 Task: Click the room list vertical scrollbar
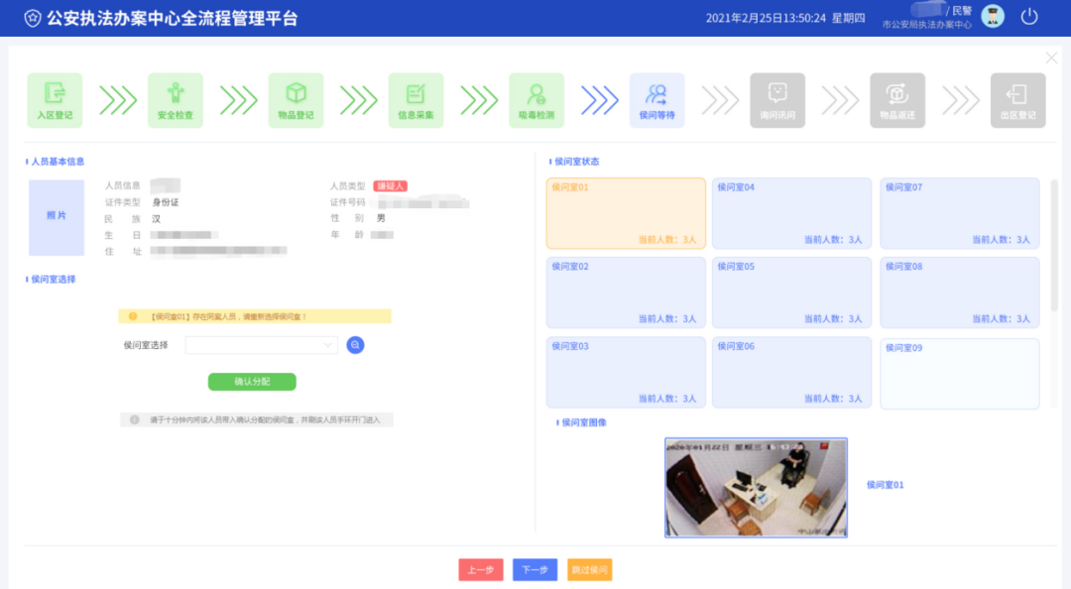coord(1054,248)
